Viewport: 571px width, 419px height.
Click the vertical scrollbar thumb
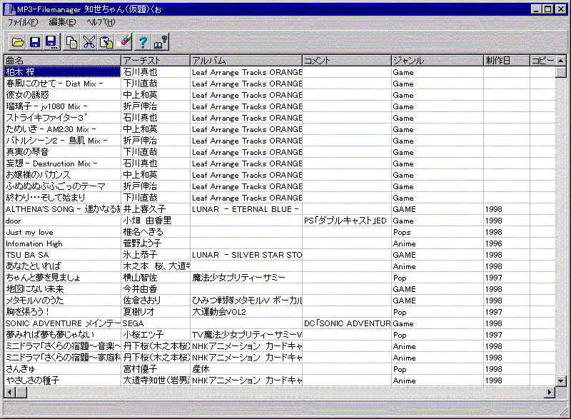[x=561, y=72]
